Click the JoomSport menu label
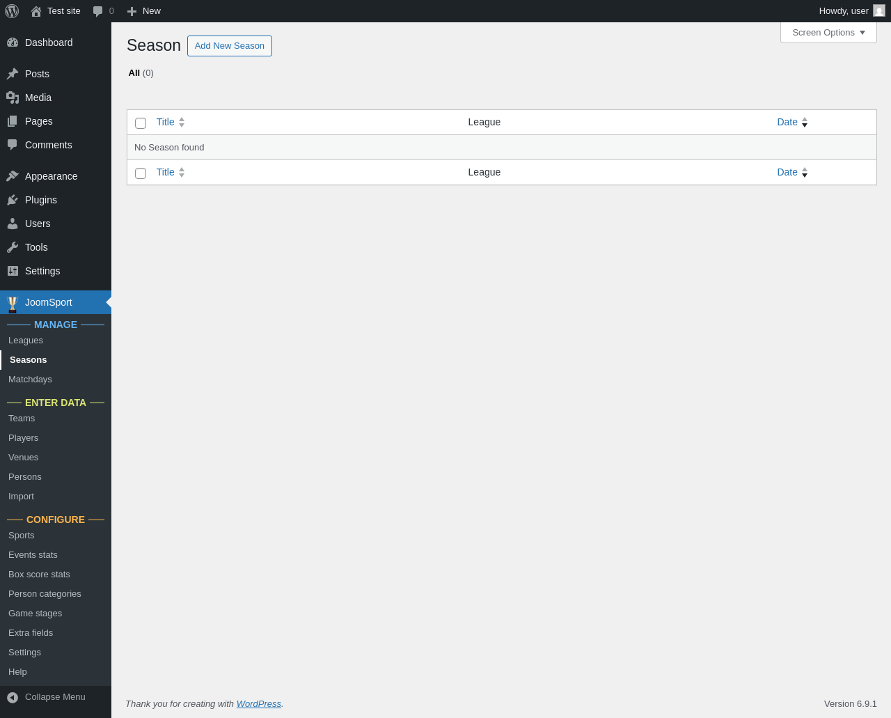The image size is (891, 718). 49,302
